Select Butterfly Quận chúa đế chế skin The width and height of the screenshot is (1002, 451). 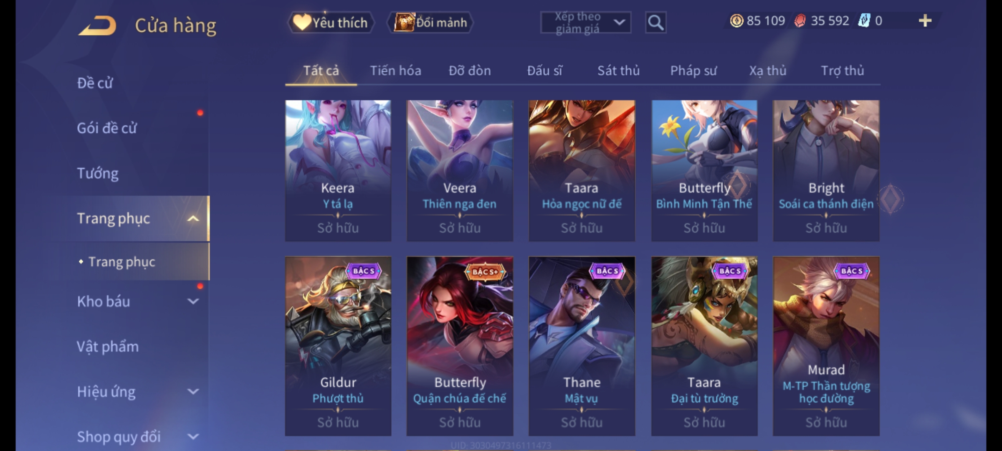(460, 346)
